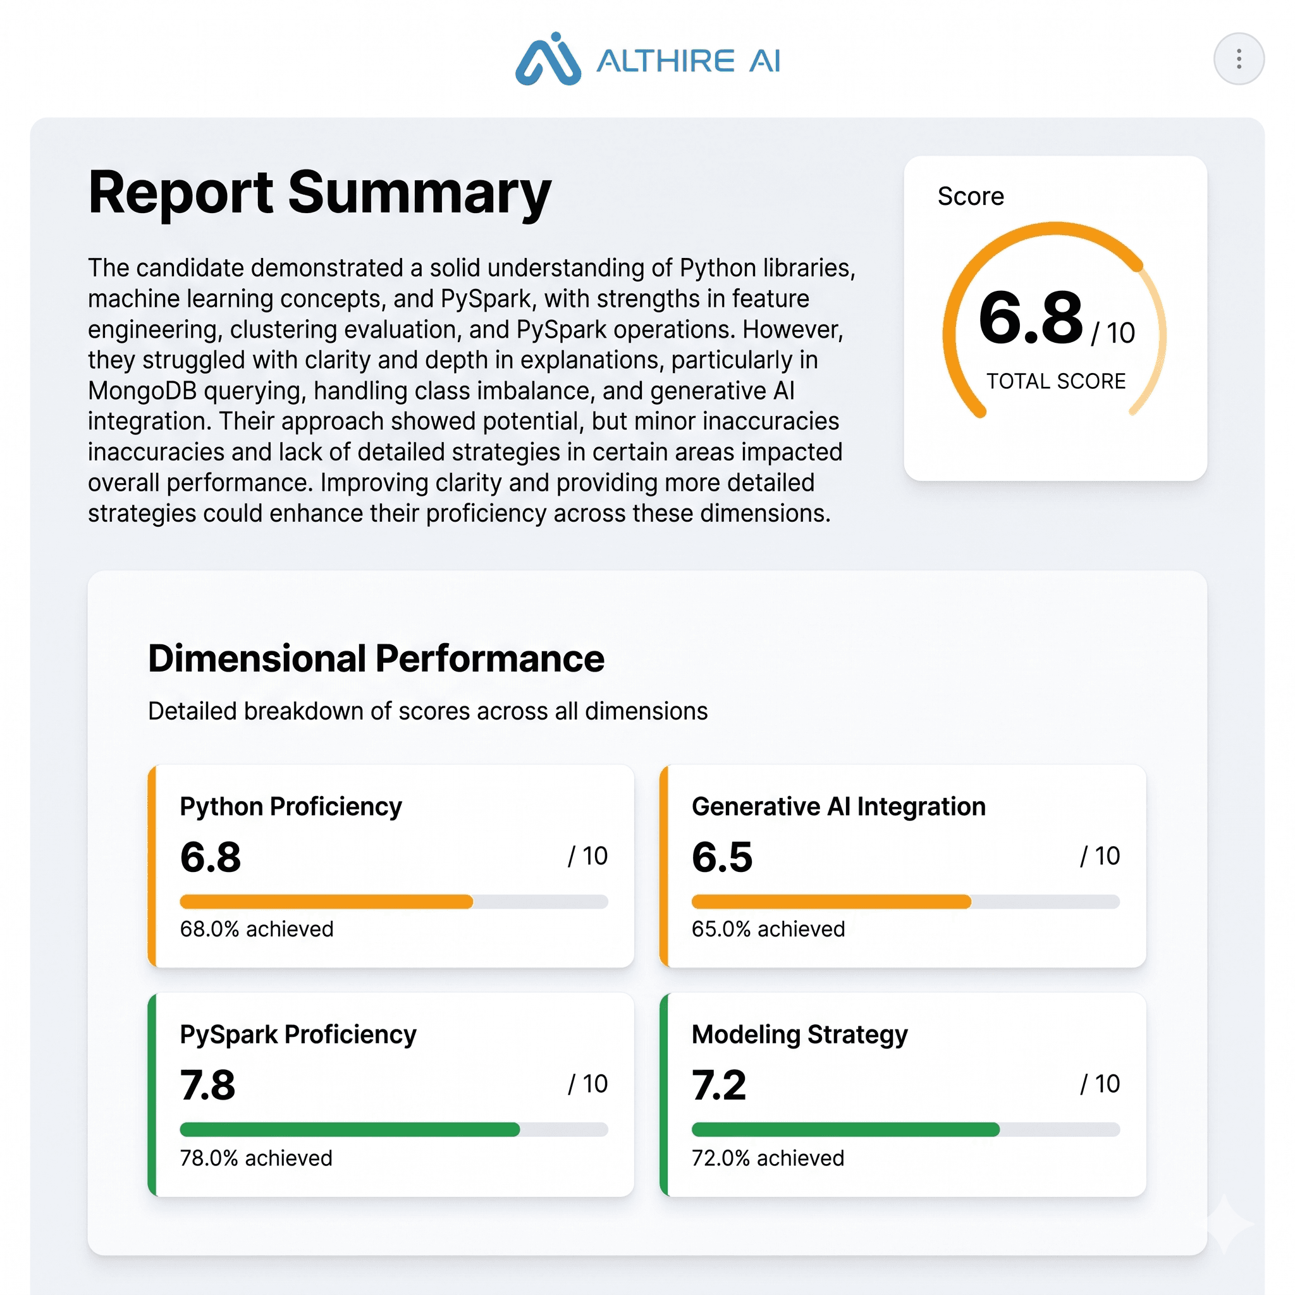Open the Python Proficiency card title
The height and width of the screenshot is (1295, 1295).
click(291, 806)
